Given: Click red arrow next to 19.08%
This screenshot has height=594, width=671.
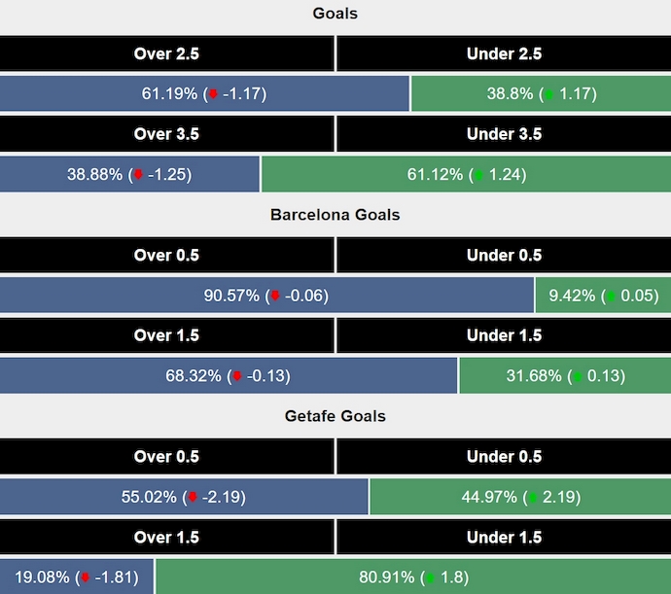Looking at the screenshot, I should coord(85,577).
